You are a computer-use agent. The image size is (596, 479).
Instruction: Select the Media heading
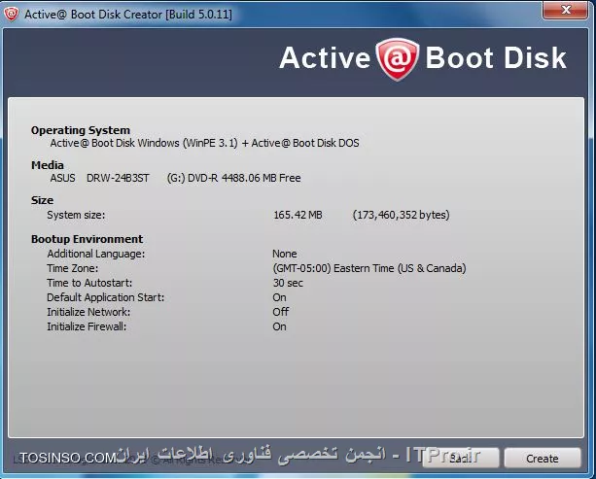(x=48, y=165)
